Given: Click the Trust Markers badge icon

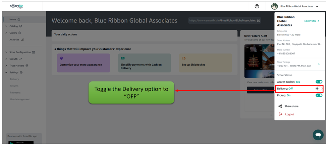Looking at the screenshot, I should pos(27,66).
